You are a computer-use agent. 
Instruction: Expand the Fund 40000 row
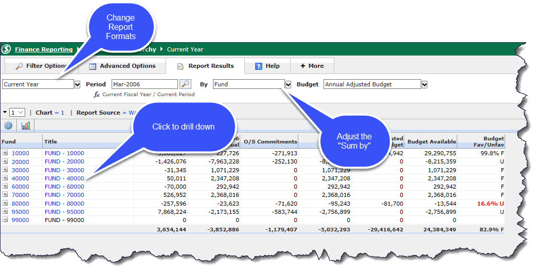click(x=5, y=178)
